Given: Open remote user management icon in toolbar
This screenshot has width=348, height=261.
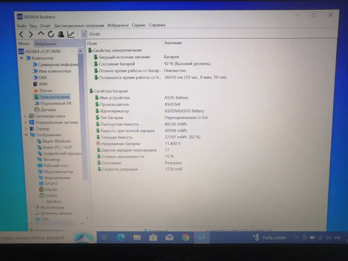Looking at the screenshot, I should coord(61,34).
